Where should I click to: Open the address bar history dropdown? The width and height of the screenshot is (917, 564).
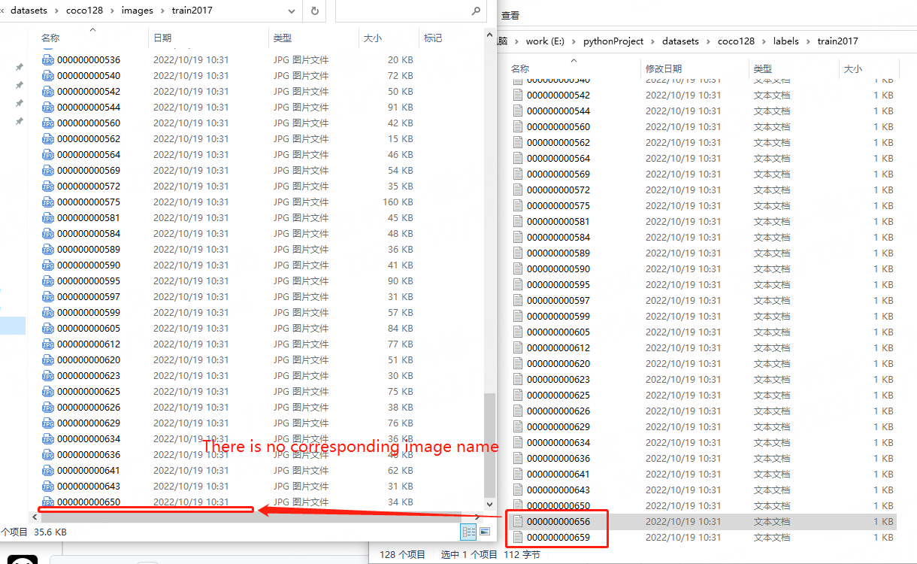(x=292, y=11)
